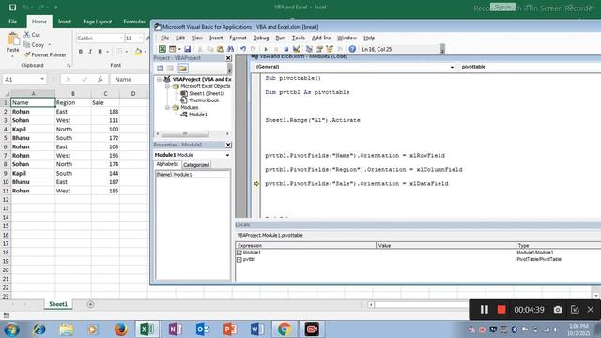
Task: Open Run menu in VBA editor
Action: click(280, 38)
